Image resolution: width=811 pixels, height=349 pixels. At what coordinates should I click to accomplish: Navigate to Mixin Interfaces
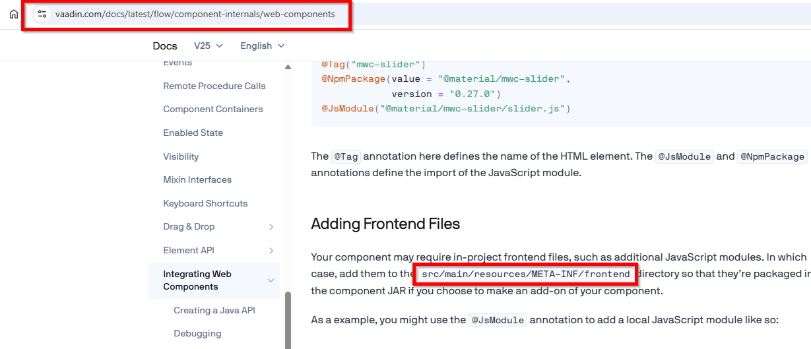pos(197,179)
